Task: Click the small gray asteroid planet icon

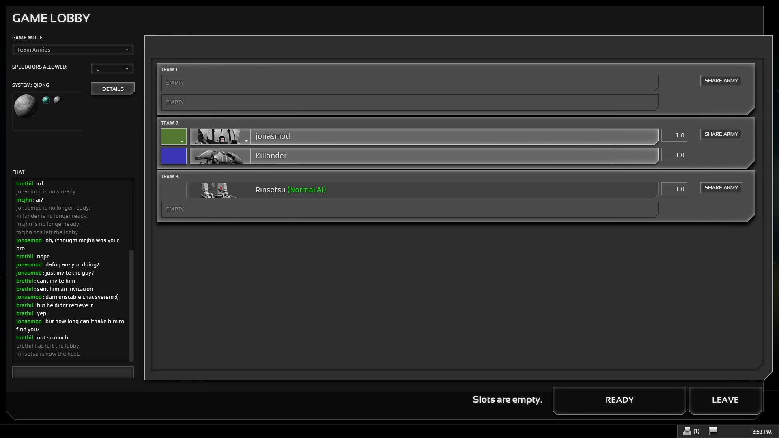Action: [x=57, y=99]
